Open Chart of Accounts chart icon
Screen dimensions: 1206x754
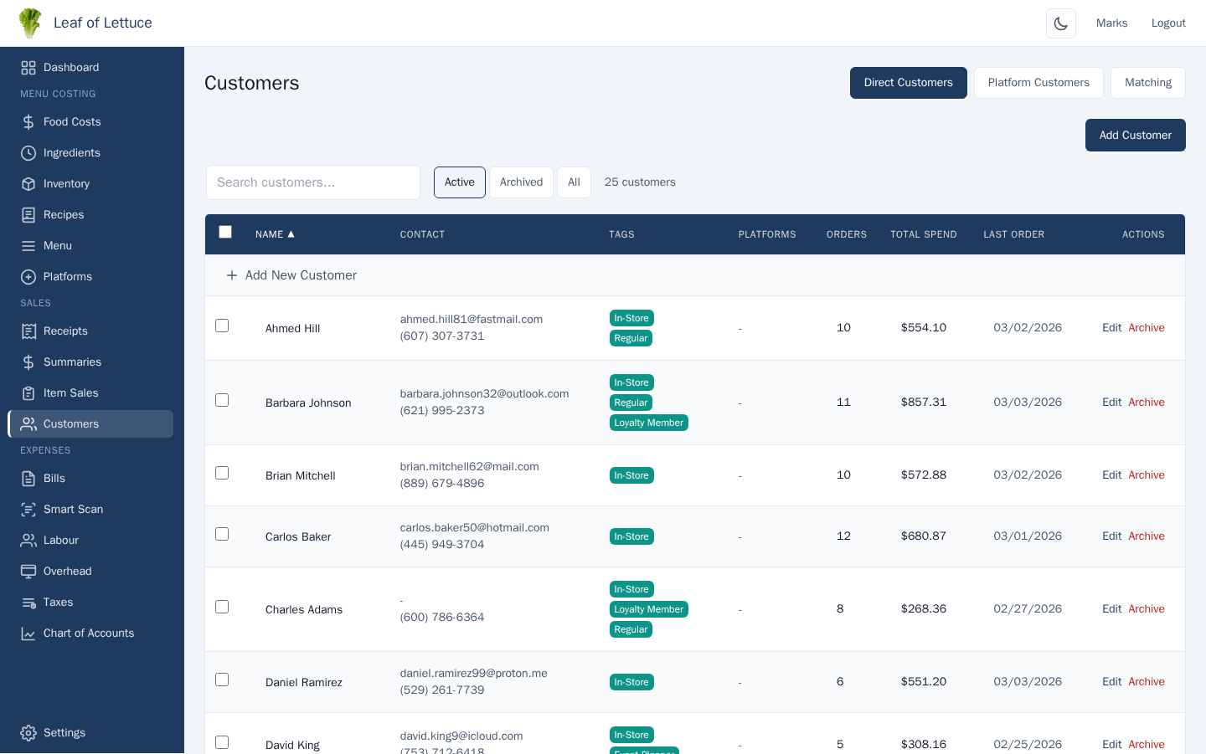coord(28,633)
